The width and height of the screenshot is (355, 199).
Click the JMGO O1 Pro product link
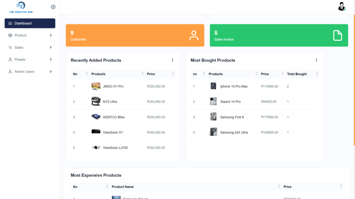pyautogui.click(x=113, y=86)
